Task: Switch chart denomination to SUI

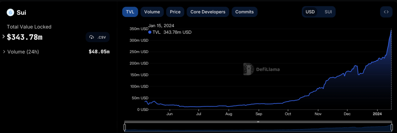Action: [x=328, y=12]
